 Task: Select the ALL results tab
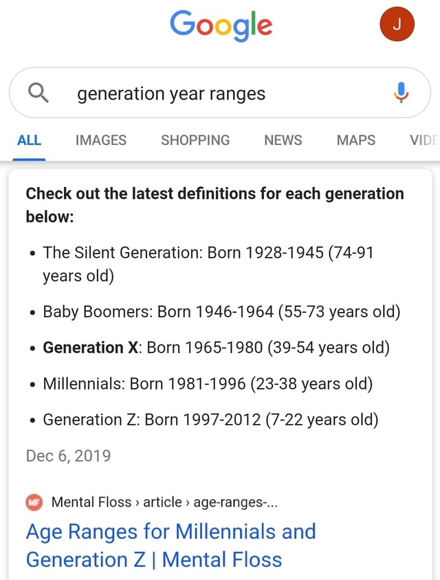tap(30, 141)
